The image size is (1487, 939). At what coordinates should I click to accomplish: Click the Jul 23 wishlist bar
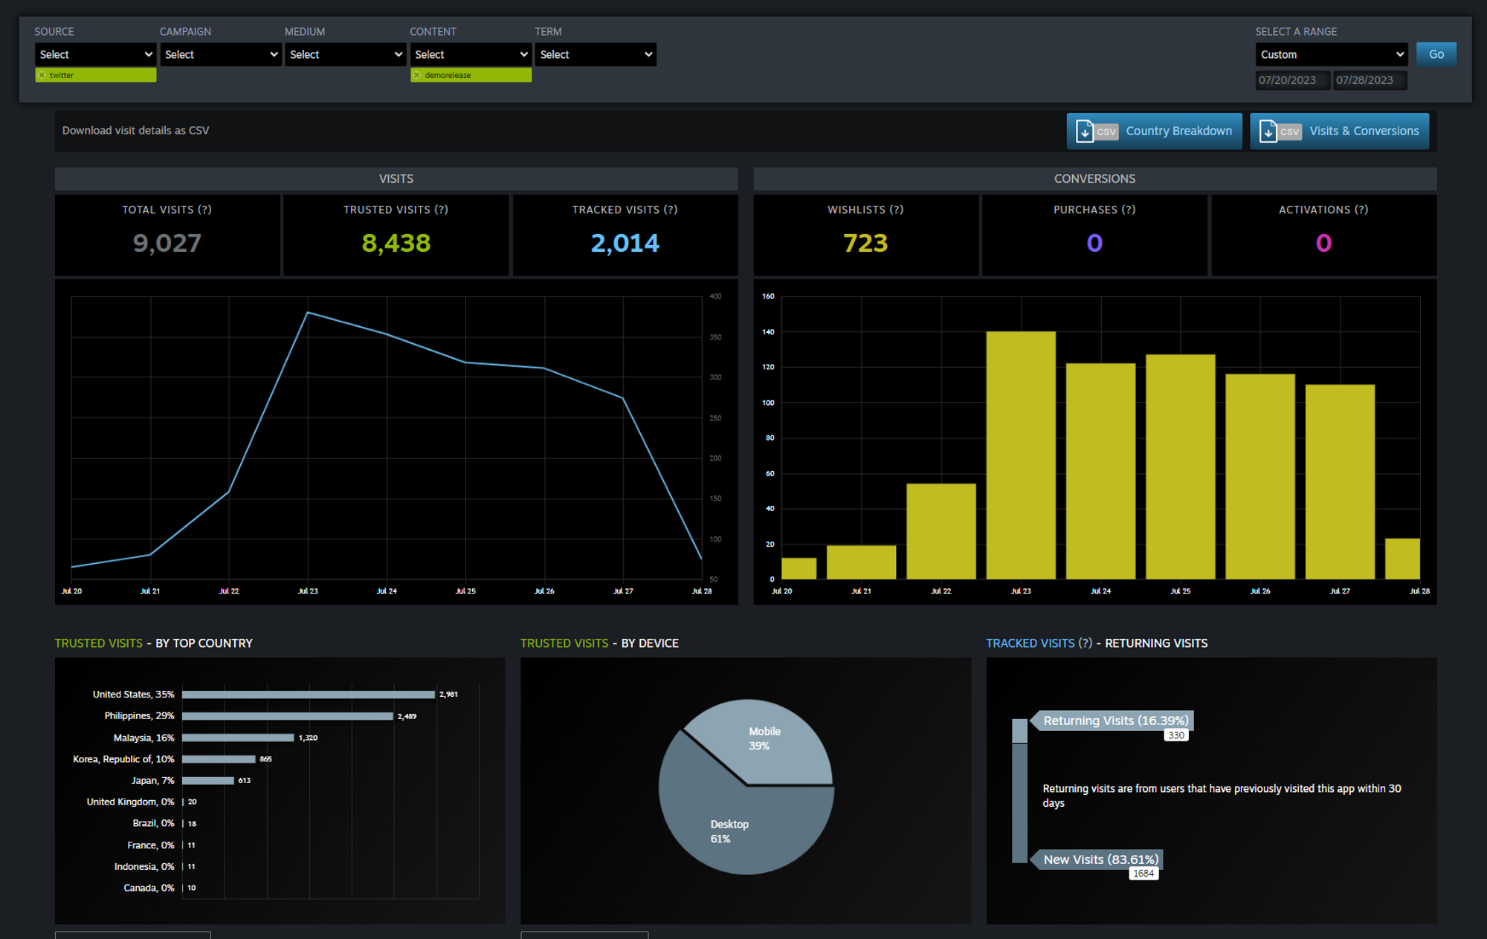pyautogui.click(x=1020, y=455)
